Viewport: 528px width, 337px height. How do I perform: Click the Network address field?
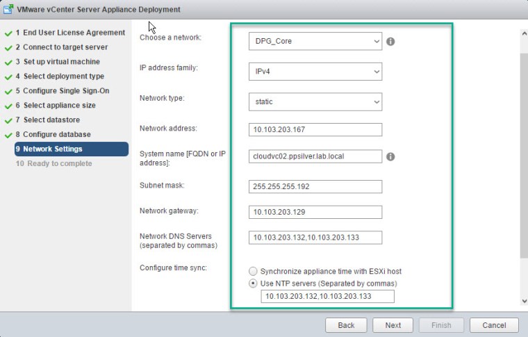(315, 130)
